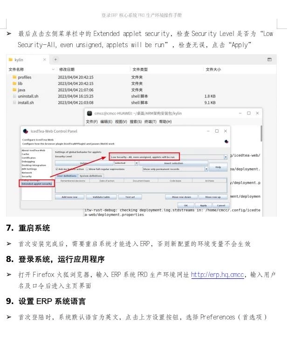Click Validate table button
The height and width of the screenshot is (361, 294).
tap(101, 197)
